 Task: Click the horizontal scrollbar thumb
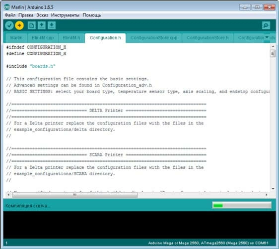point(75,195)
